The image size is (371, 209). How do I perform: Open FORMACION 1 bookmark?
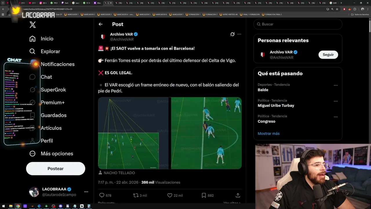(193, 14)
